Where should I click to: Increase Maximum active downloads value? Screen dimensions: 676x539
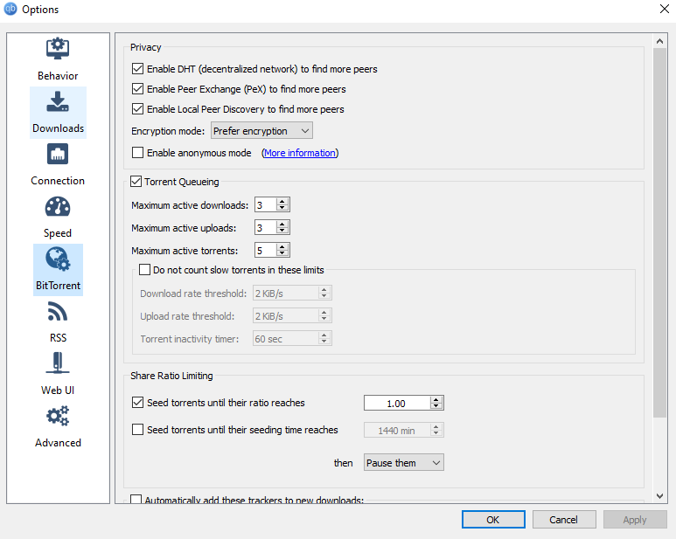(x=282, y=202)
